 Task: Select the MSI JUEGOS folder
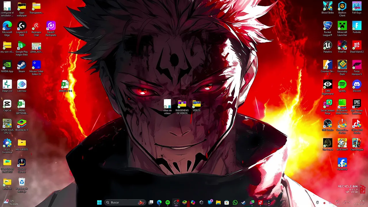22,145
